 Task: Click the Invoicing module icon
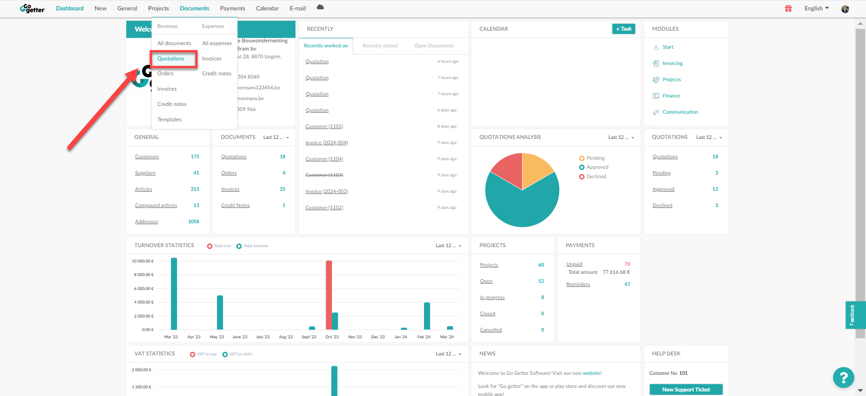tap(656, 64)
